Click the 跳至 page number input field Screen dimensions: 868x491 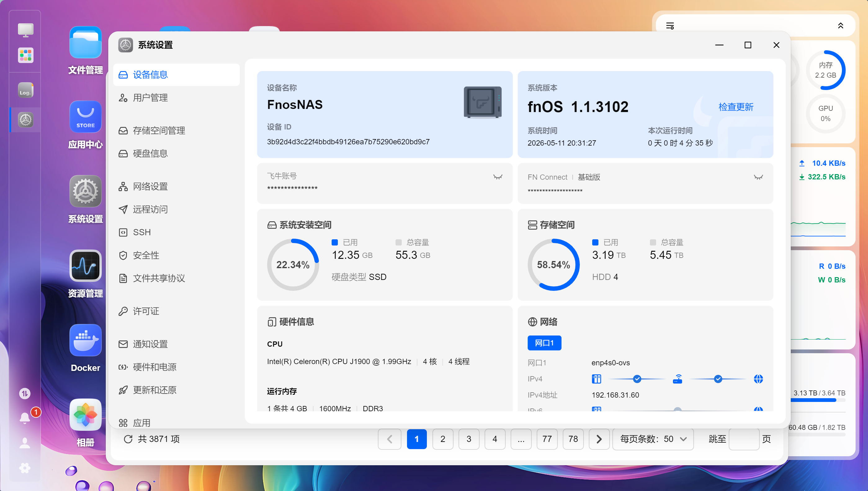tap(744, 439)
